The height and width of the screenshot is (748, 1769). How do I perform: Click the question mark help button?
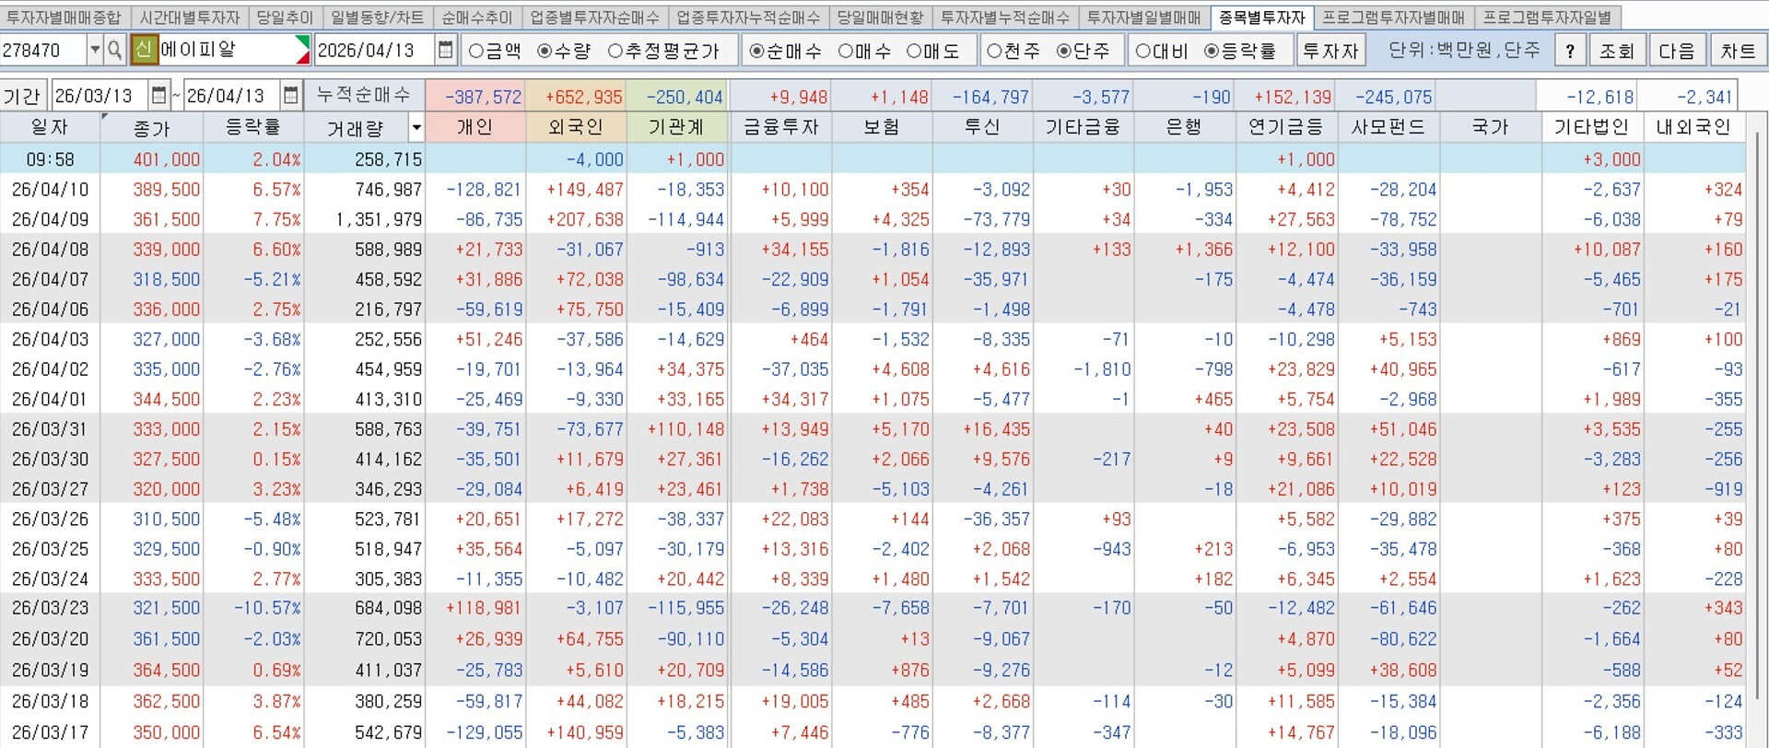pos(1570,51)
